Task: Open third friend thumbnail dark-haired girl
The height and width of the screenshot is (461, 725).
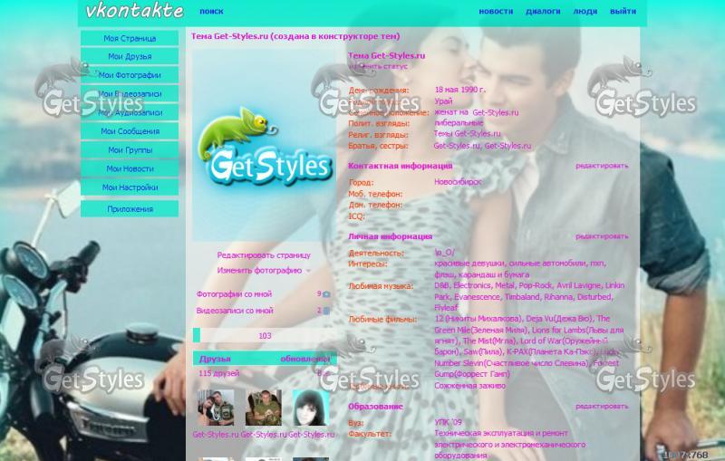Action: (311, 408)
